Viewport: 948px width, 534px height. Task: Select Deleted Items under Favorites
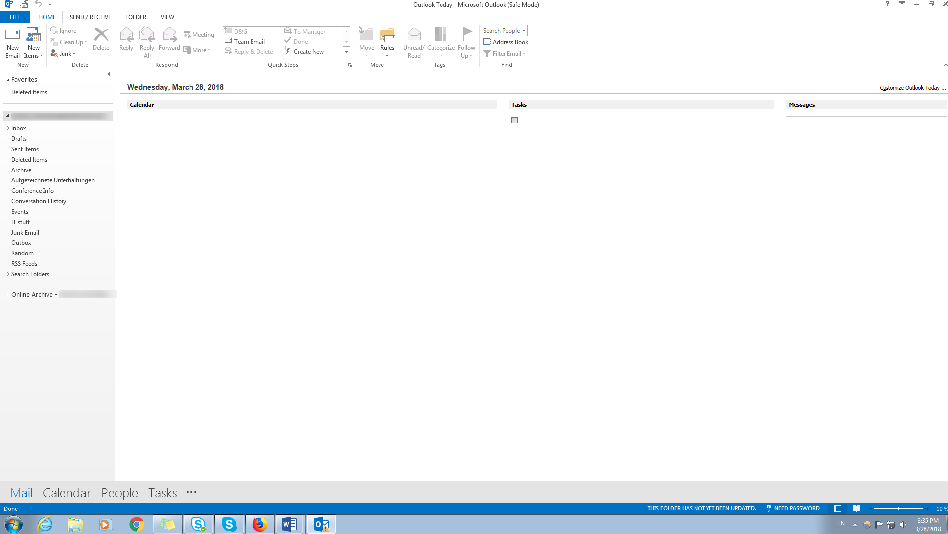29,92
